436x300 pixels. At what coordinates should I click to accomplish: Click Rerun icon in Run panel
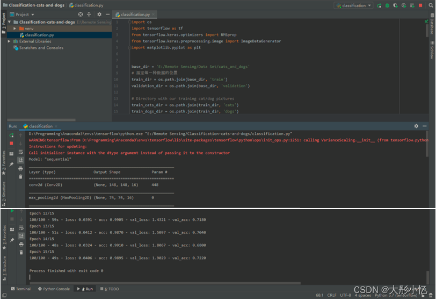pos(11,135)
